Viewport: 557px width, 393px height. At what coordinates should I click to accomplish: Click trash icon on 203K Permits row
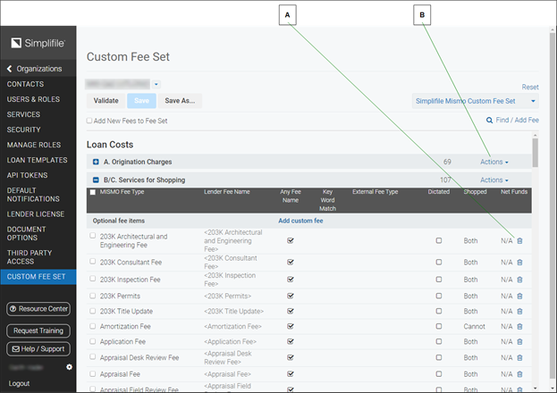[x=519, y=296]
